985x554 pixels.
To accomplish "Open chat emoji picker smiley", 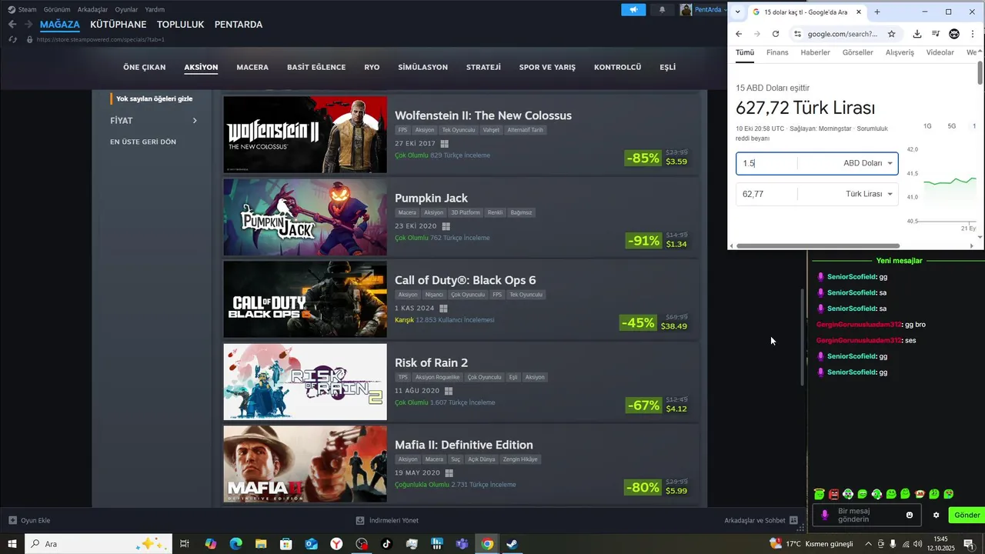I will click(x=910, y=516).
